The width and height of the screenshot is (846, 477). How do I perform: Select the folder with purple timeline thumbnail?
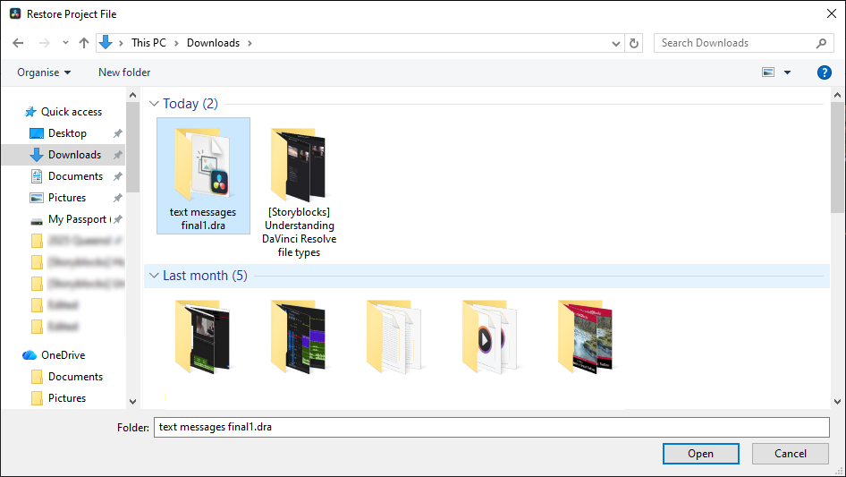299,336
